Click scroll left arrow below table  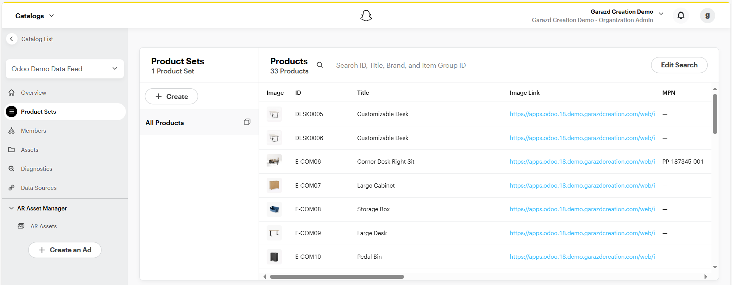pos(265,277)
